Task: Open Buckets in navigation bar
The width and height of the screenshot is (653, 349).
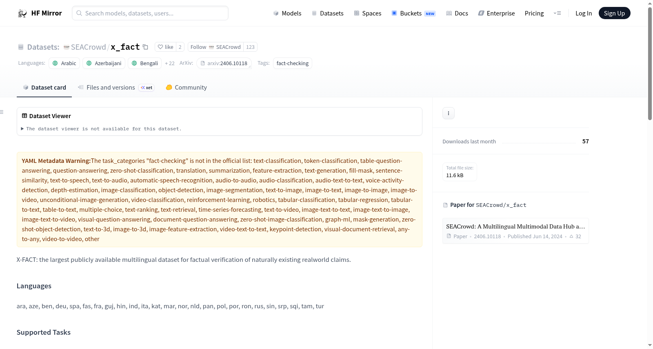Action: pos(413,13)
